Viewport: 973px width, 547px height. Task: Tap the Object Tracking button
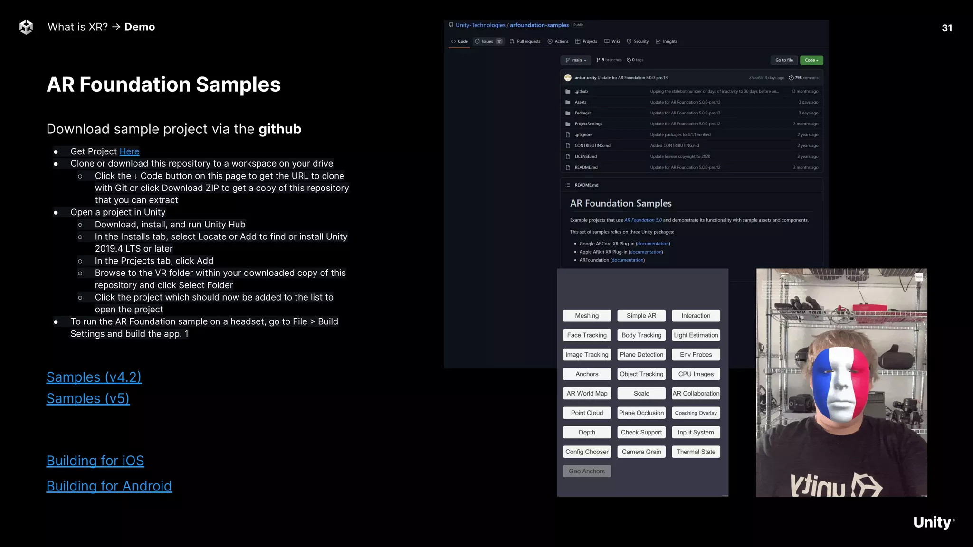(x=641, y=374)
